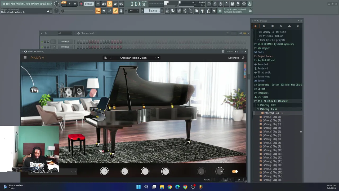
Task: Select the 808 Kick channel button
Action: click(65, 42)
